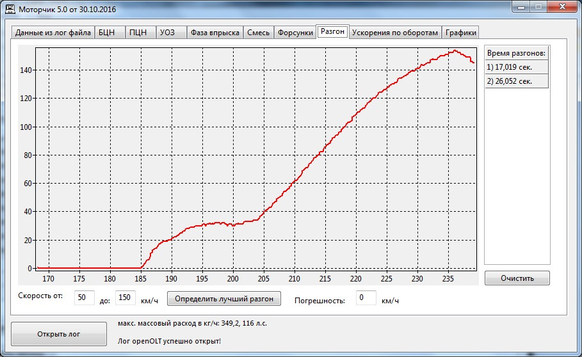Minimize the Моторчик window

(x=521, y=7)
